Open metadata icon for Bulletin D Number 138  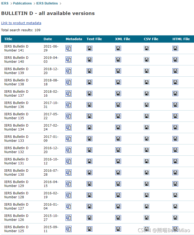(68, 82)
